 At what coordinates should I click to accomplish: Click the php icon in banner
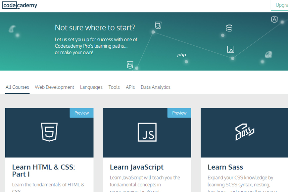coord(182,55)
